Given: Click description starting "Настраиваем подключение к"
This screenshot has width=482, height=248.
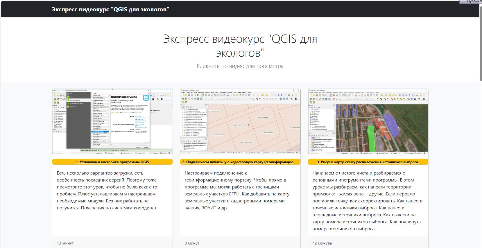Looking at the screenshot, I should pos(237,191).
